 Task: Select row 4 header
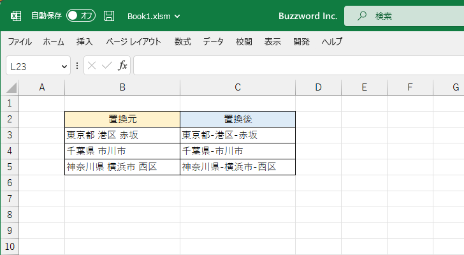point(10,151)
